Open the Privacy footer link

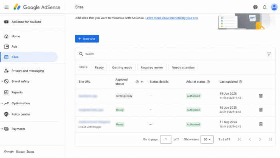20,151
